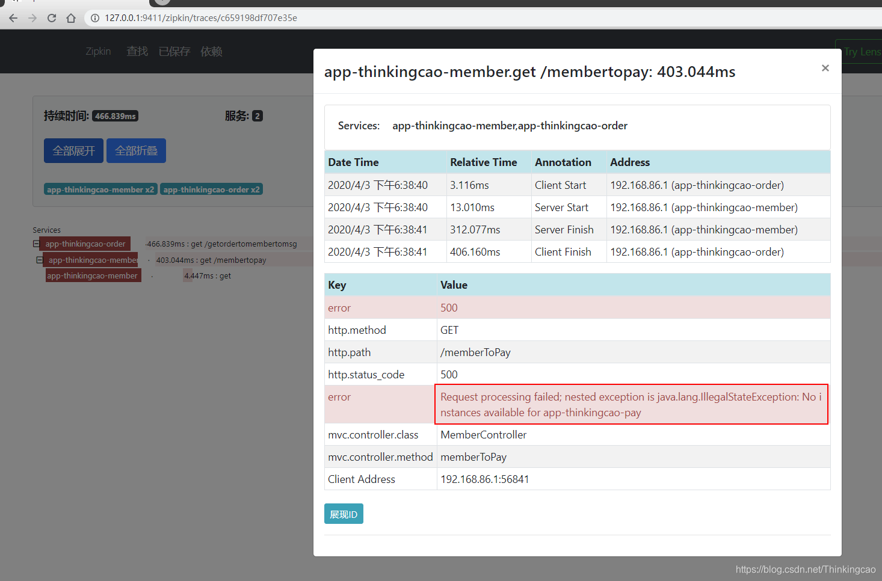Screen dimensions: 882x581
Task: Click the Key column header
Action: [x=381, y=285]
